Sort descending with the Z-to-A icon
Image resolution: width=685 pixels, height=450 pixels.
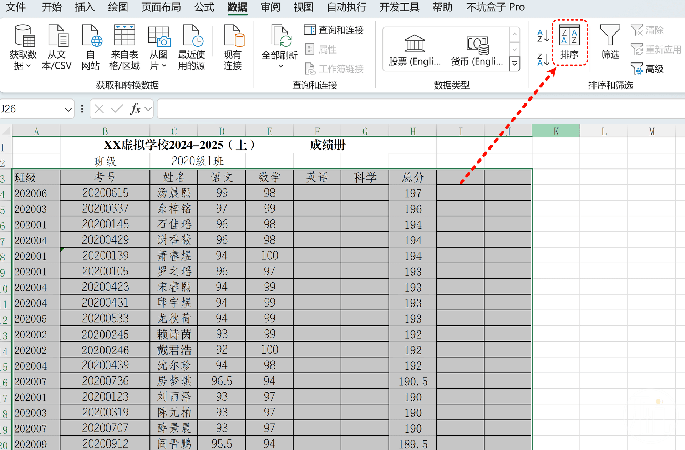pyautogui.click(x=543, y=59)
